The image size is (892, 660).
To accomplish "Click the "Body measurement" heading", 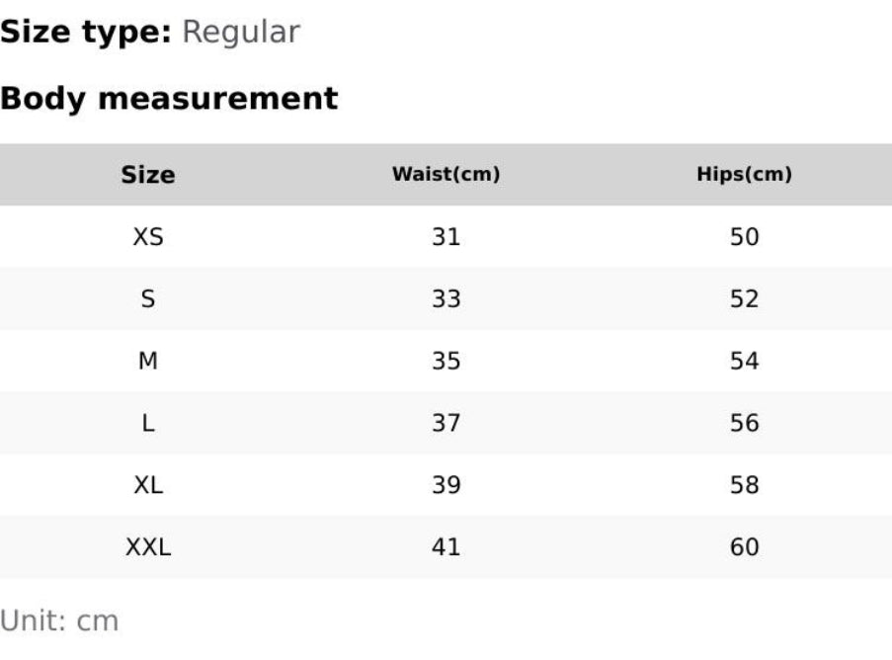I will click(169, 99).
